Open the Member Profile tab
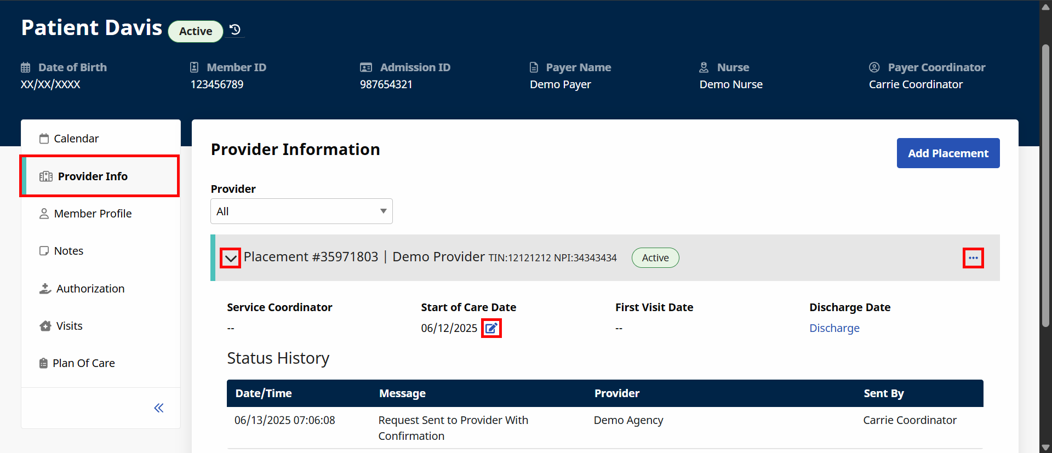Image resolution: width=1052 pixels, height=453 pixels. (93, 214)
